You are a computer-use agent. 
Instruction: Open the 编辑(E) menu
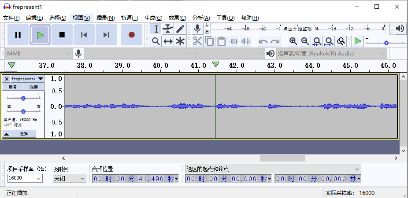tap(34, 18)
